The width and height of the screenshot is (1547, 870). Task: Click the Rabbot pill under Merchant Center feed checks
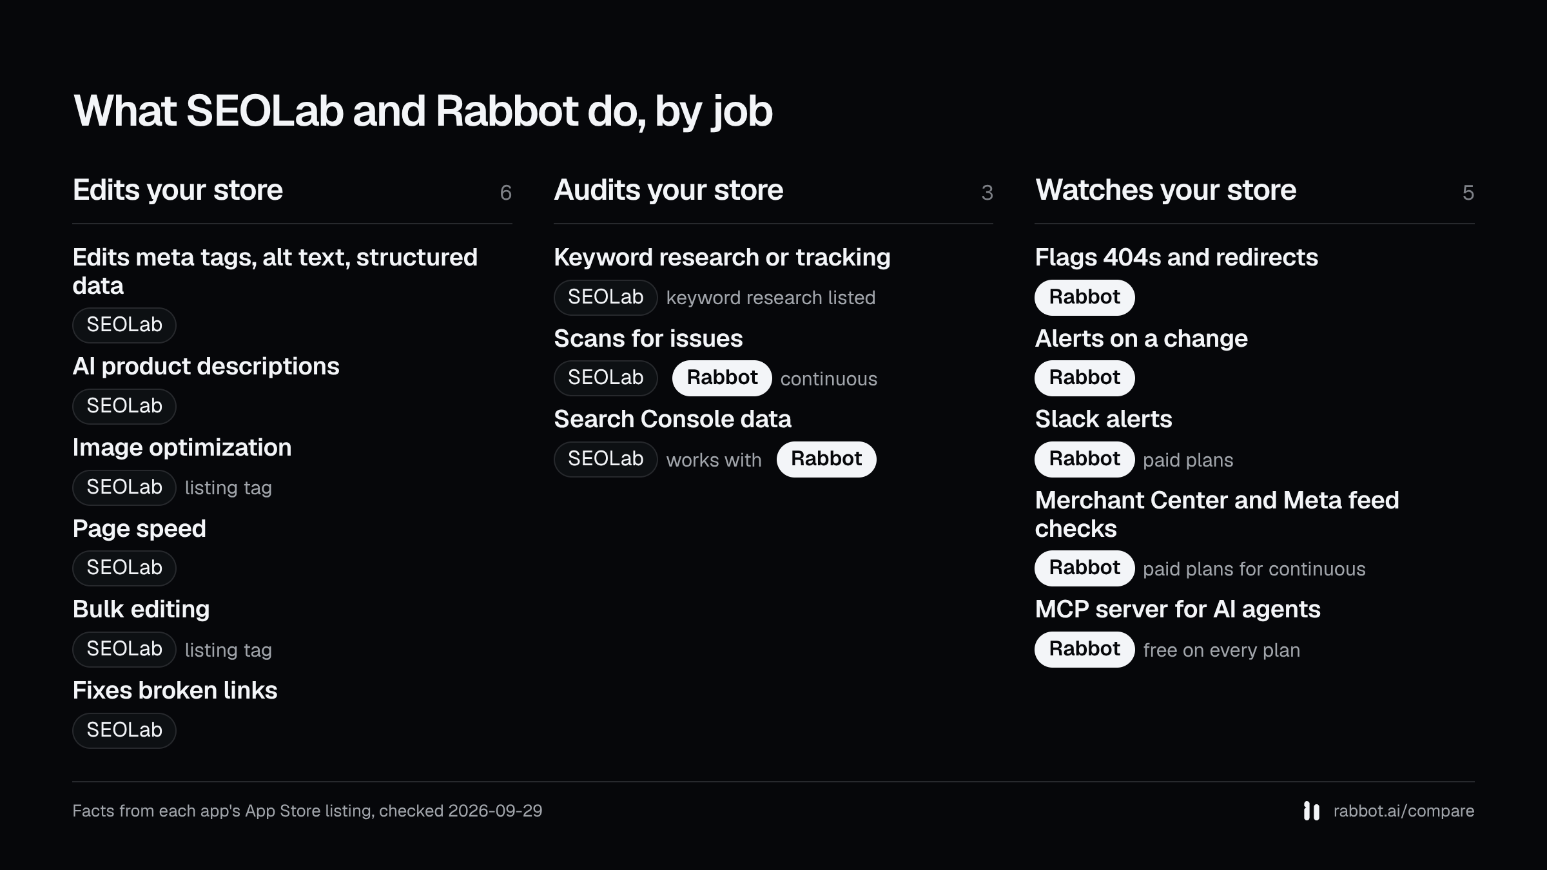tap(1085, 568)
